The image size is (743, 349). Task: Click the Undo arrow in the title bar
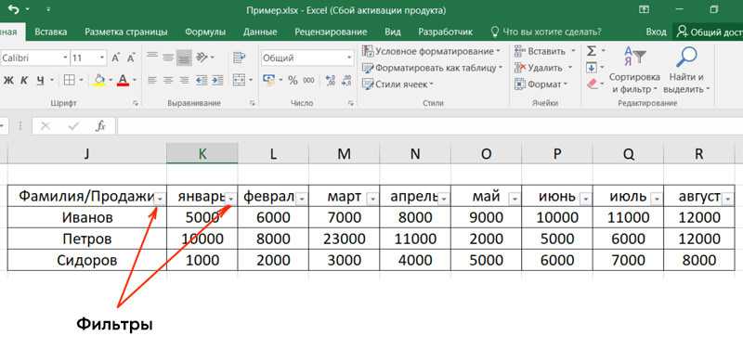point(13,9)
